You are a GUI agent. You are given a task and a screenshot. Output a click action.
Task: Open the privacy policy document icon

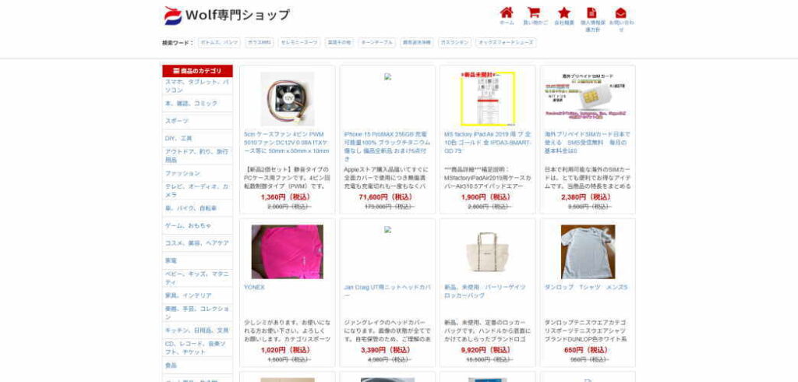591,12
